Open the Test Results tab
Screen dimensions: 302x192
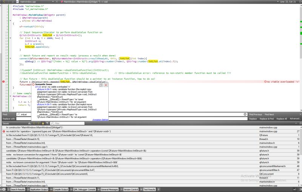click(148, 189)
